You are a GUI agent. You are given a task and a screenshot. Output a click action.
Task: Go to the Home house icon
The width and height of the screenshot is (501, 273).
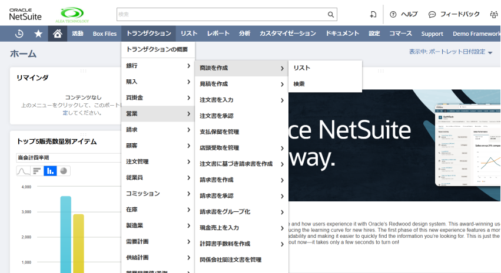click(58, 33)
